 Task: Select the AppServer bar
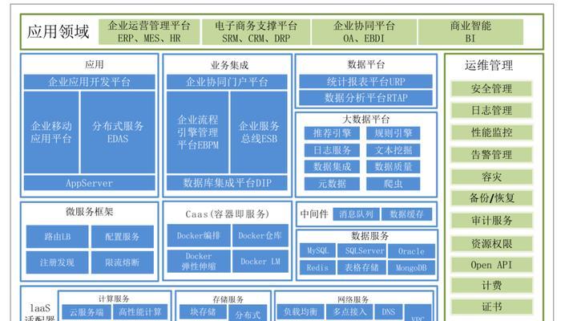pyautogui.click(x=90, y=183)
